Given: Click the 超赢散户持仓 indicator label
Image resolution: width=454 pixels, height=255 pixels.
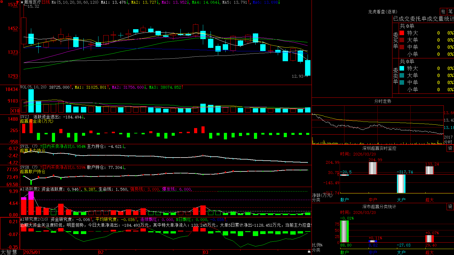Looking at the screenshot, I should click(33, 171).
